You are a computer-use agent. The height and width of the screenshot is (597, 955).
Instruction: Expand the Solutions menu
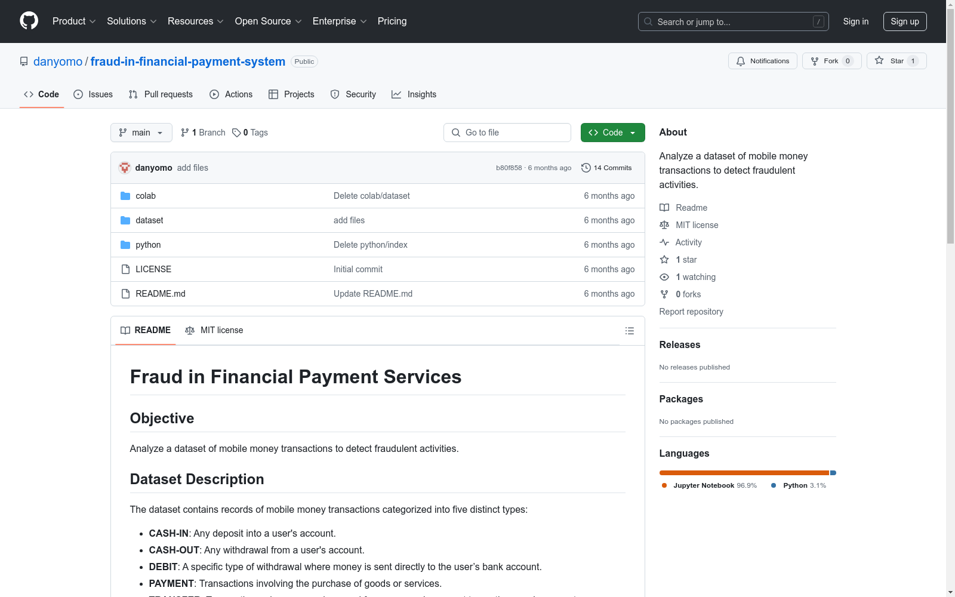click(132, 21)
